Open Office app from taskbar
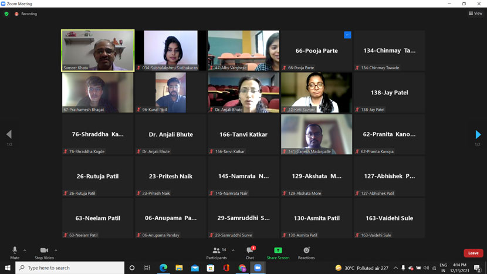 pos(226,268)
